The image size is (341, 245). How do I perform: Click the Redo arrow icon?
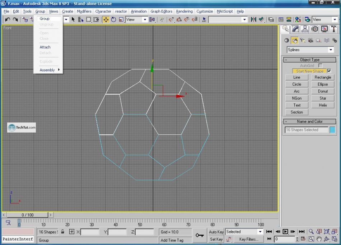click(15, 20)
